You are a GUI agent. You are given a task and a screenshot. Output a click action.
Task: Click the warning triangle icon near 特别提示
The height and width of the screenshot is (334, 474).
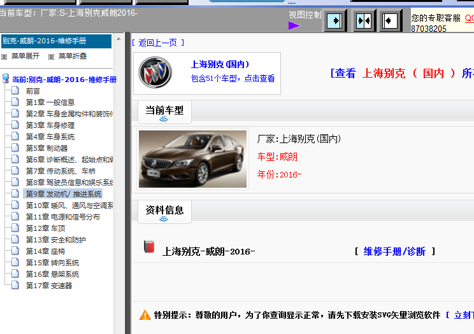pos(145,315)
